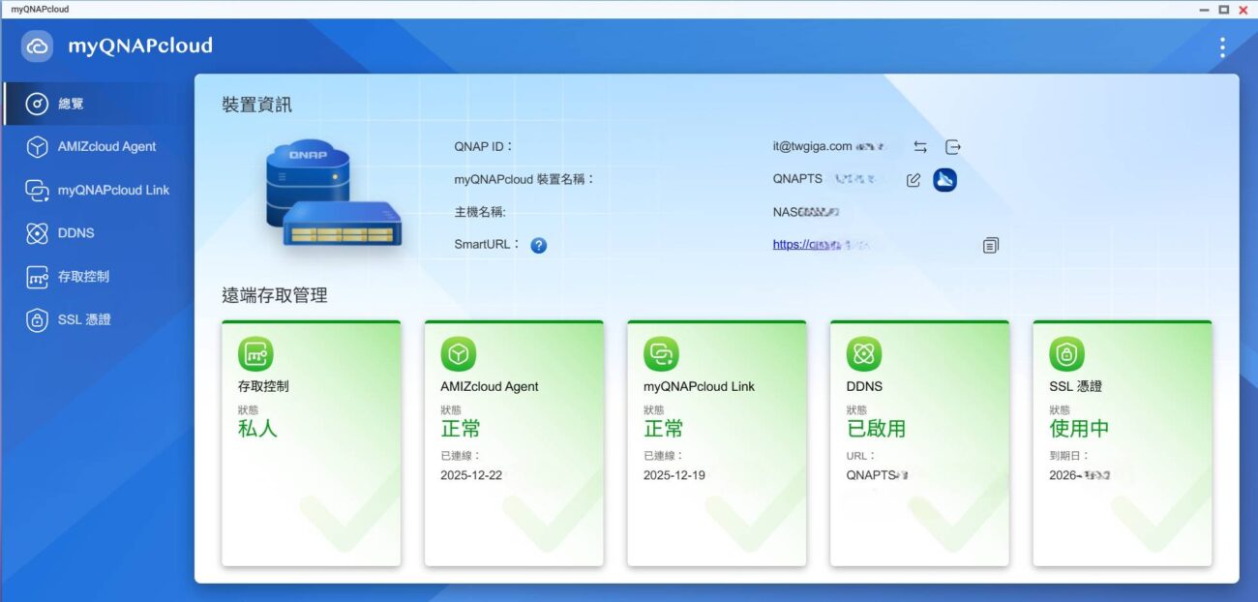Go to myQNAPcloud Link sidebar item

113,190
